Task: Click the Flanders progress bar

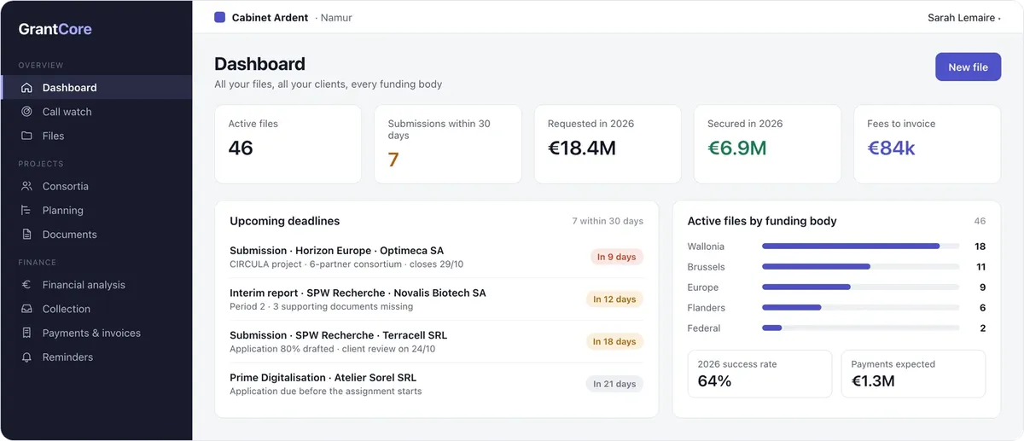Action: tap(861, 308)
